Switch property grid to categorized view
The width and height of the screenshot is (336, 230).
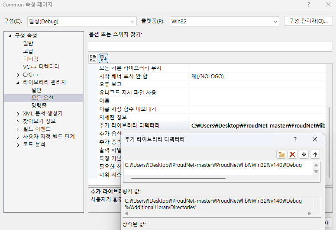point(93,58)
